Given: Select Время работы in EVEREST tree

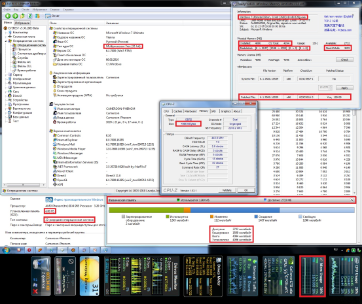Looking at the screenshot, I should 27,71.
